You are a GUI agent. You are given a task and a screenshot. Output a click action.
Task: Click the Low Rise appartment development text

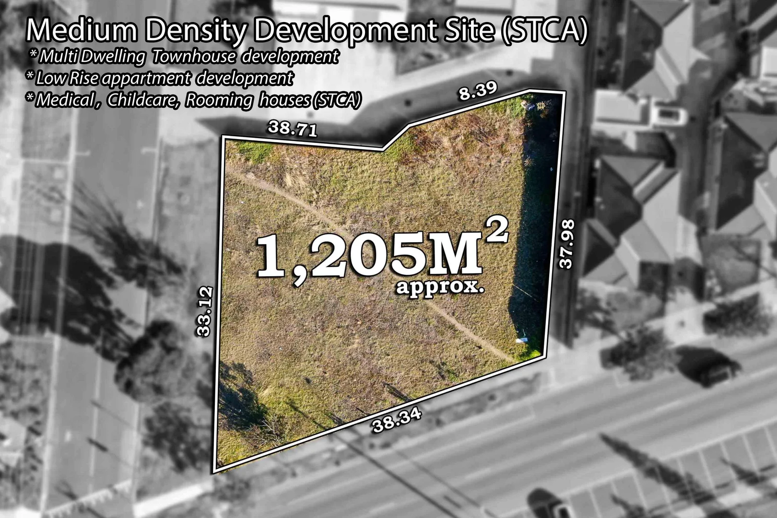(x=161, y=77)
